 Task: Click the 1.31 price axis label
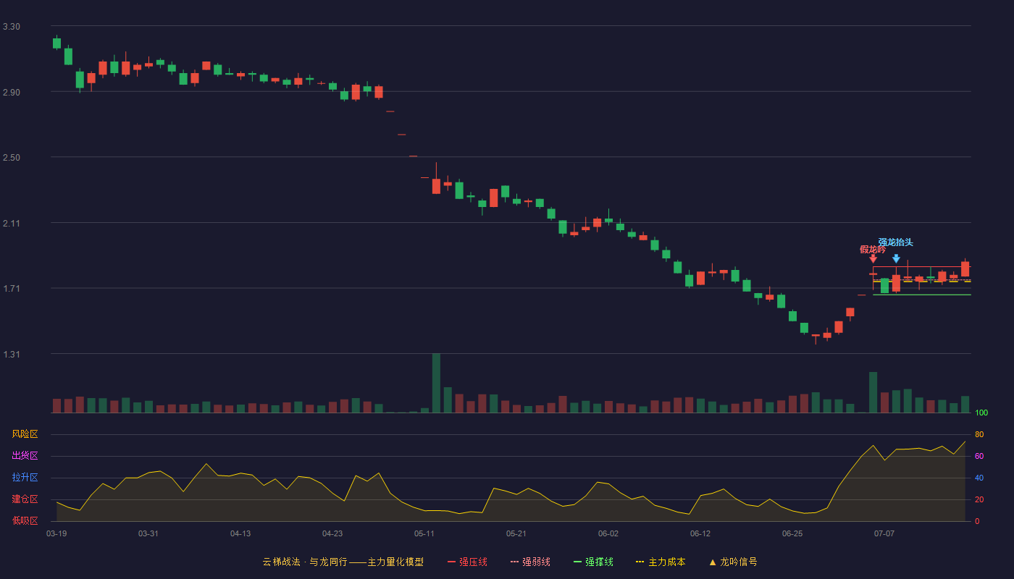click(x=11, y=355)
